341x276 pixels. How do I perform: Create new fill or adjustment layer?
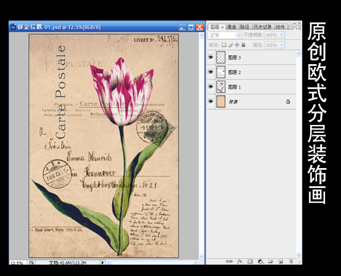[260, 261]
